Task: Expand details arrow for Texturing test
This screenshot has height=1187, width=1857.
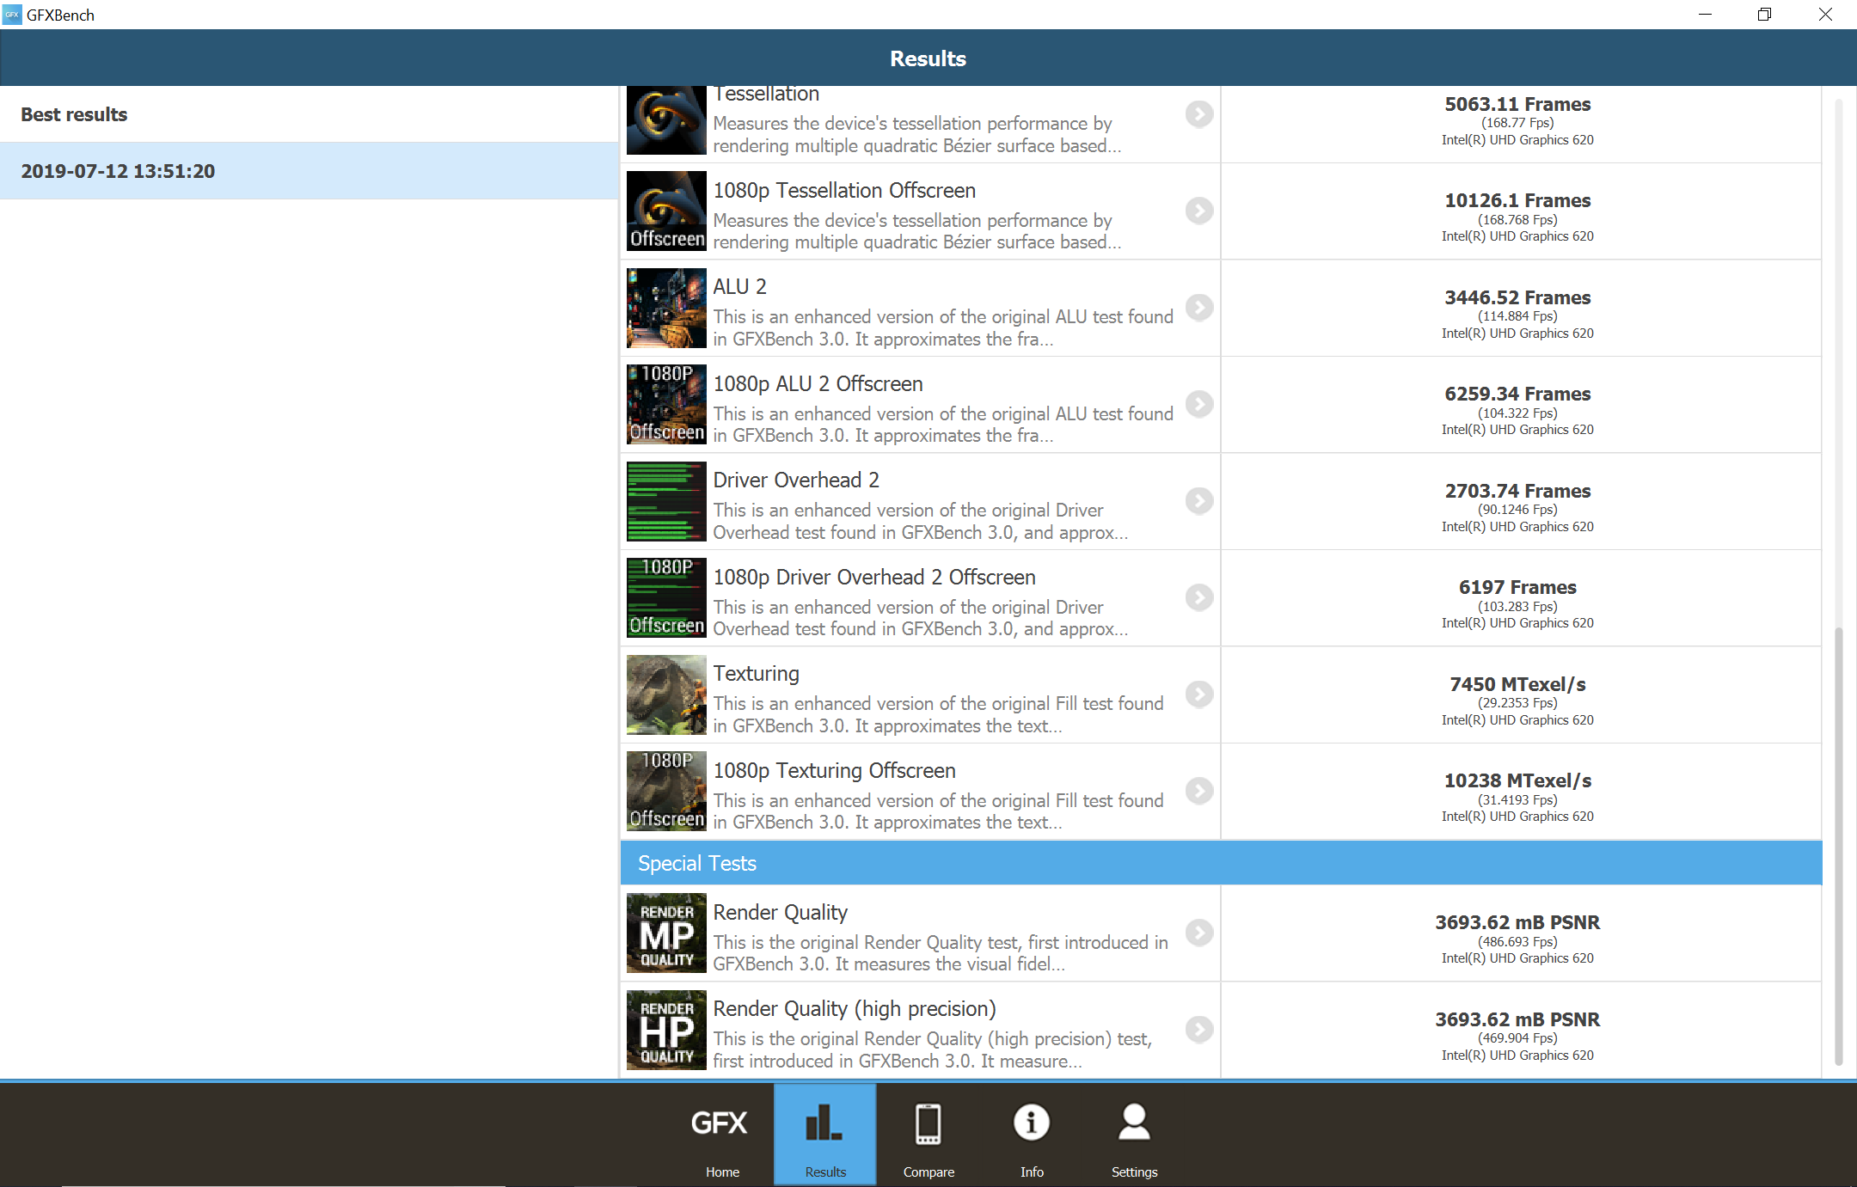Action: click(1199, 694)
